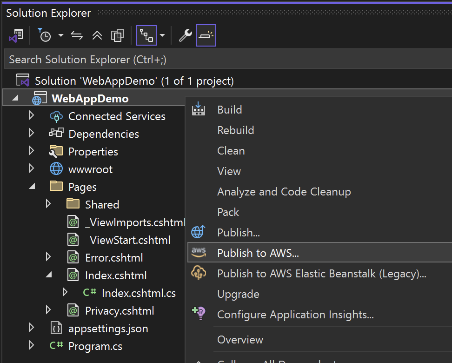Select appsettings.json file
The width and height of the screenshot is (452, 363).
coord(108,329)
